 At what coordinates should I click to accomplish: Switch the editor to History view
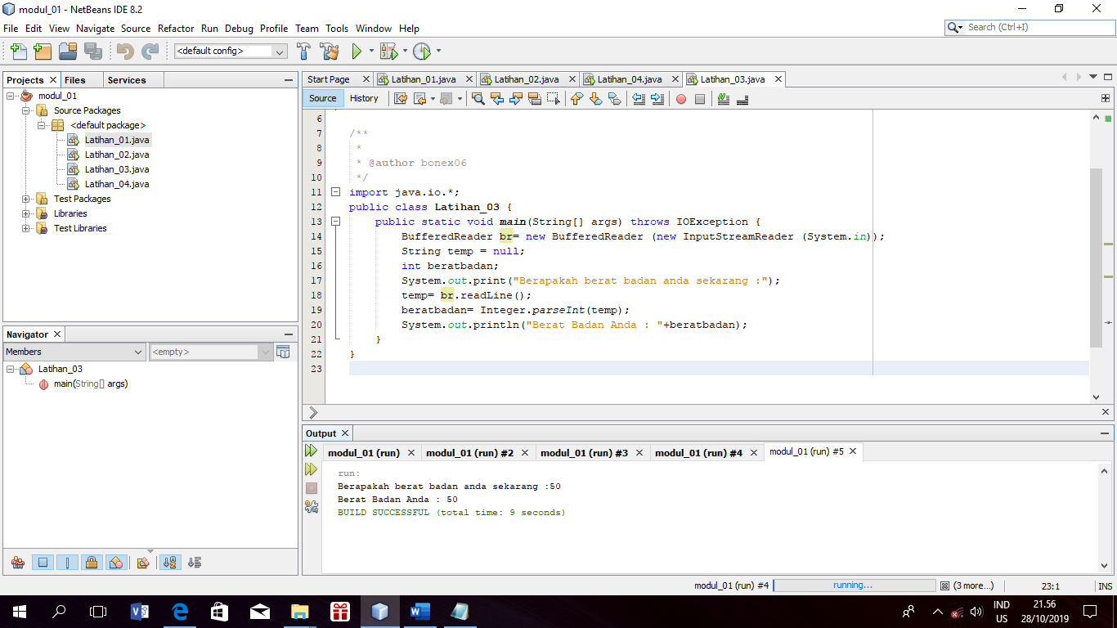pos(364,98)
